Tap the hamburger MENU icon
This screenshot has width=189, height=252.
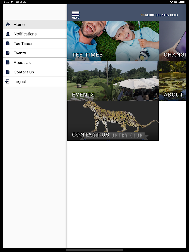click(x=76, y=15)
